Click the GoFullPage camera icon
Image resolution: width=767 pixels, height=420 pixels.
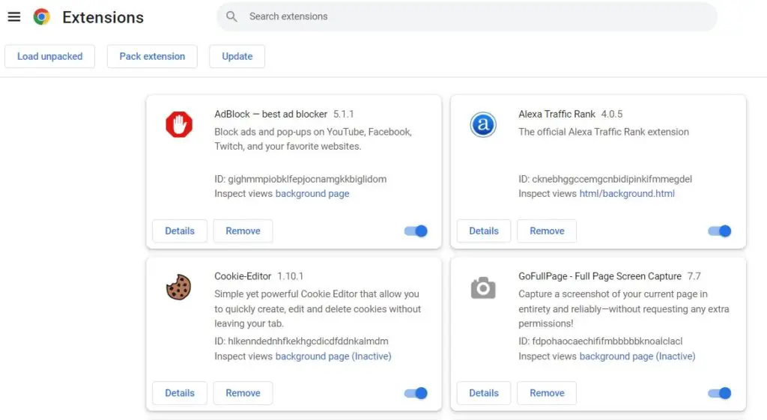point(483,288)
